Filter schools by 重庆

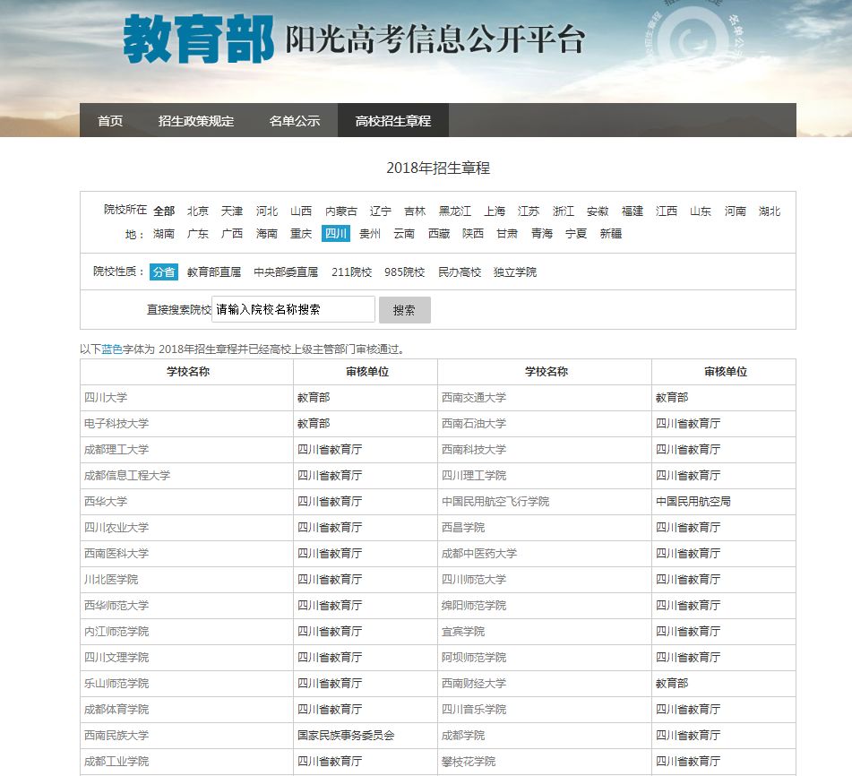click(x=301, y=234)
